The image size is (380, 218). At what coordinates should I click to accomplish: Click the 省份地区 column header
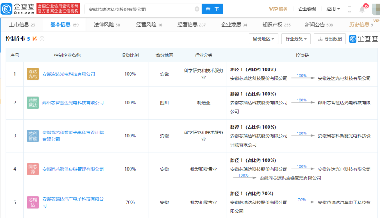tap(164, 55)
